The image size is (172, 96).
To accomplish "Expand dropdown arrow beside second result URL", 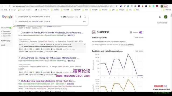I will [67, 61].
